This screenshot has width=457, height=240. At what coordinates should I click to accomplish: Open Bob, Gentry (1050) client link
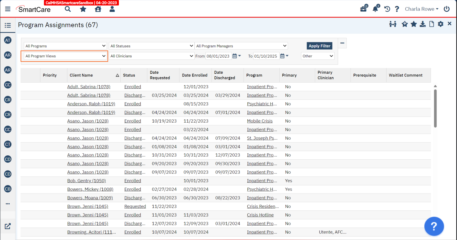pyautogui.click(x=86, y=181)
